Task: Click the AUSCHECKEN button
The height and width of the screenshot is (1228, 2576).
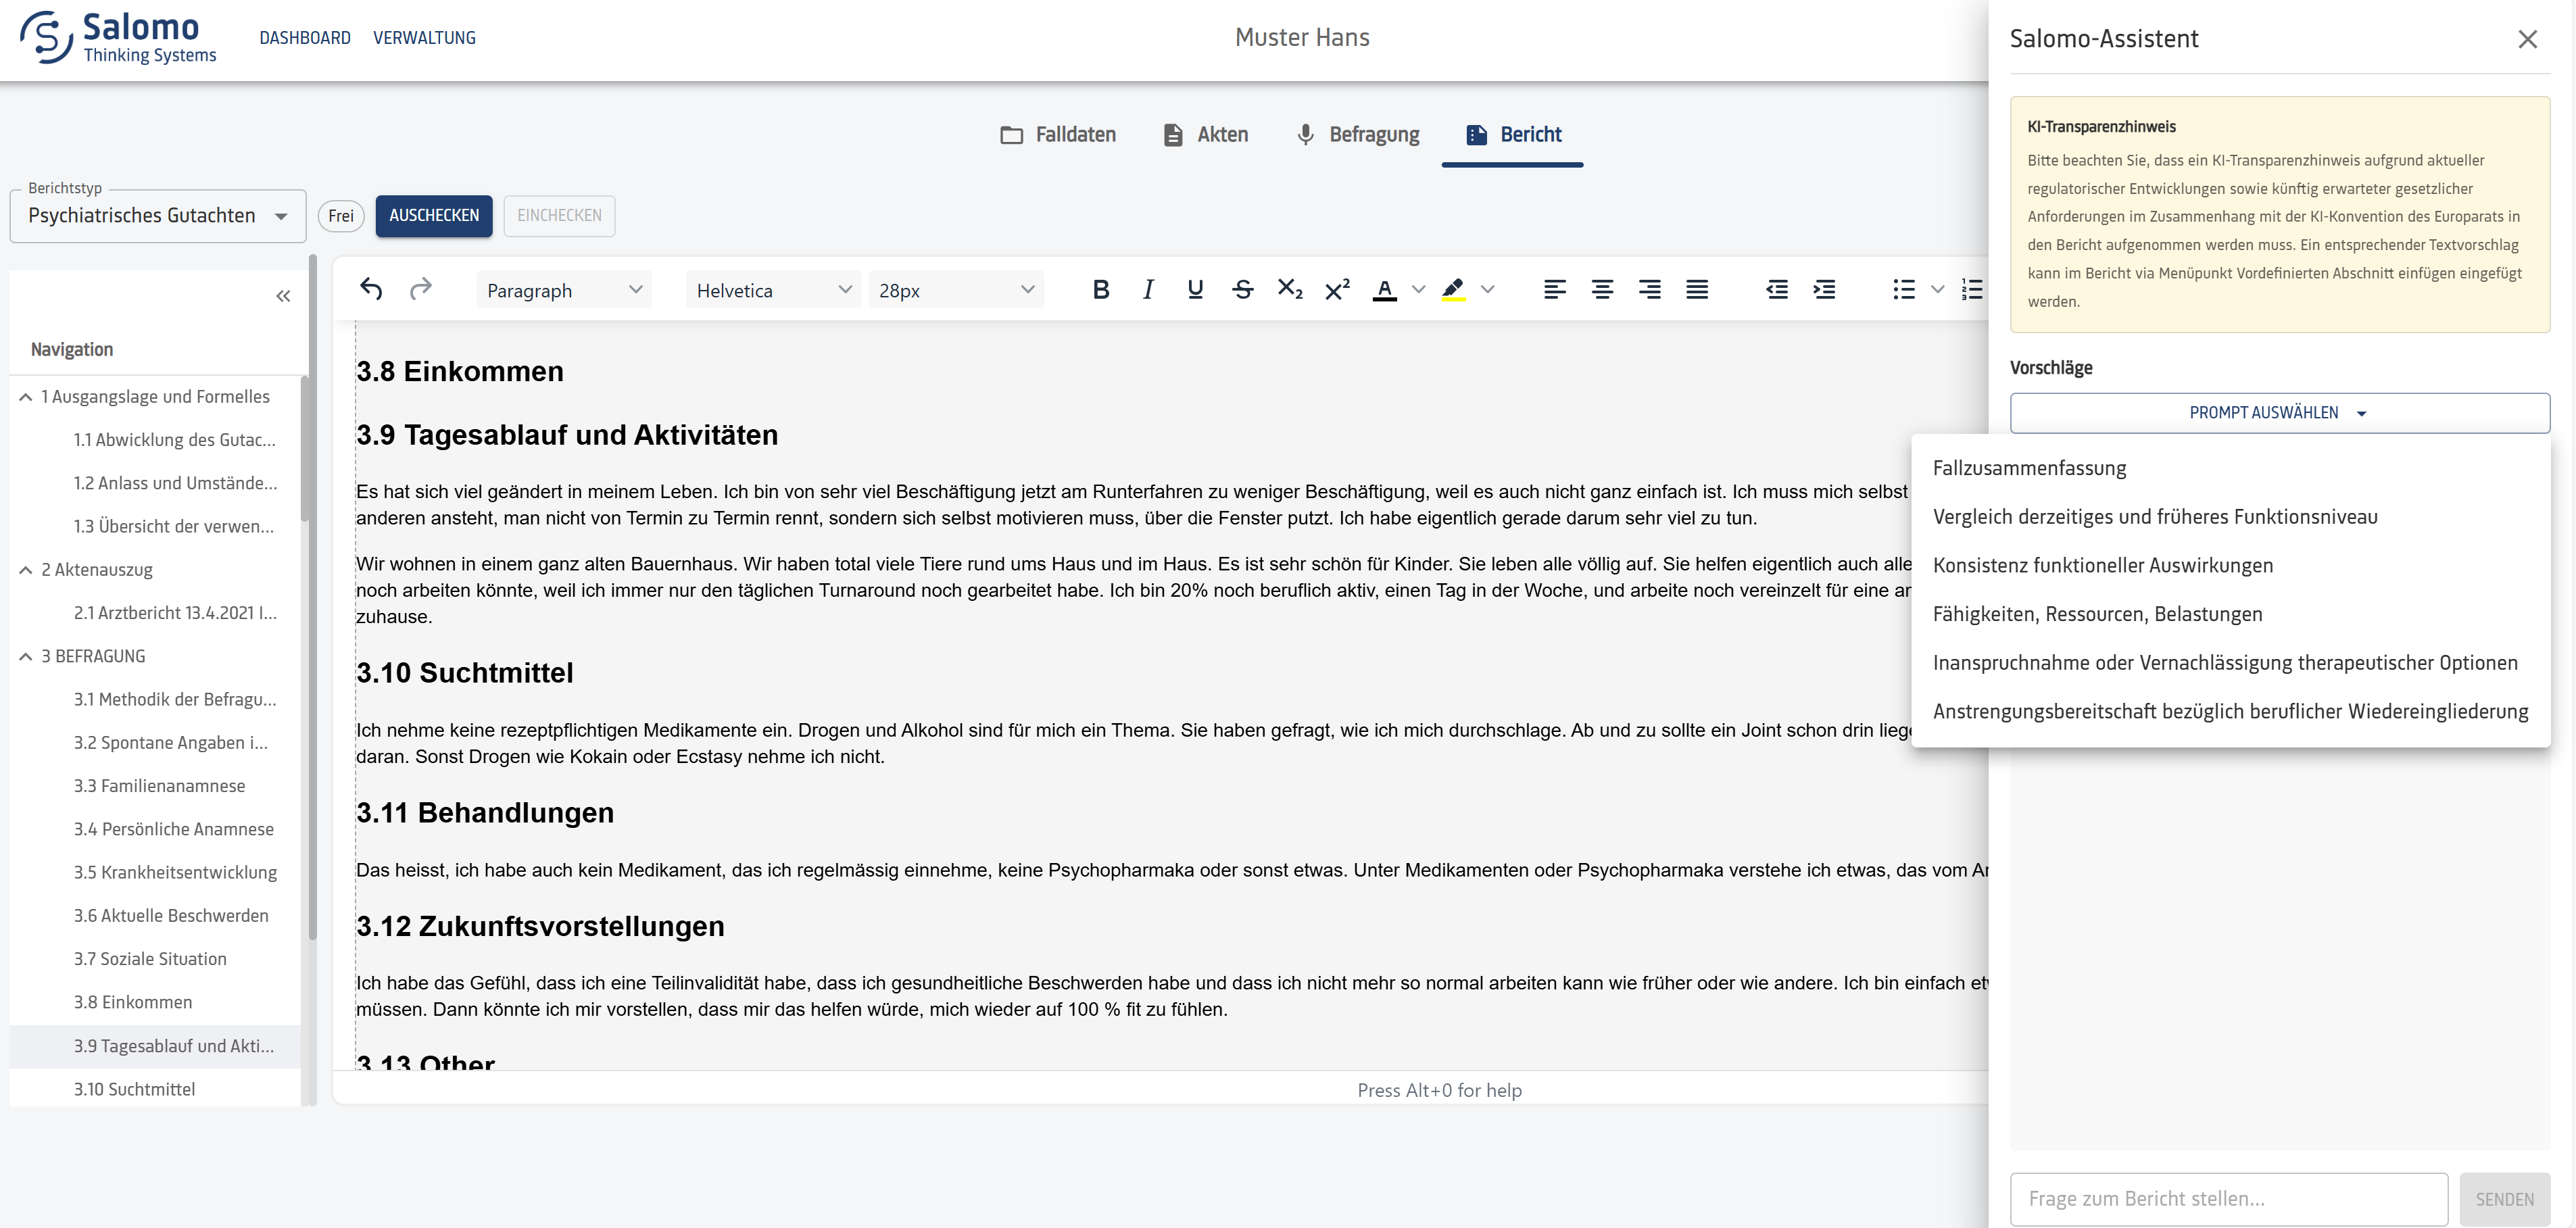Action: (x=434, y=216)
